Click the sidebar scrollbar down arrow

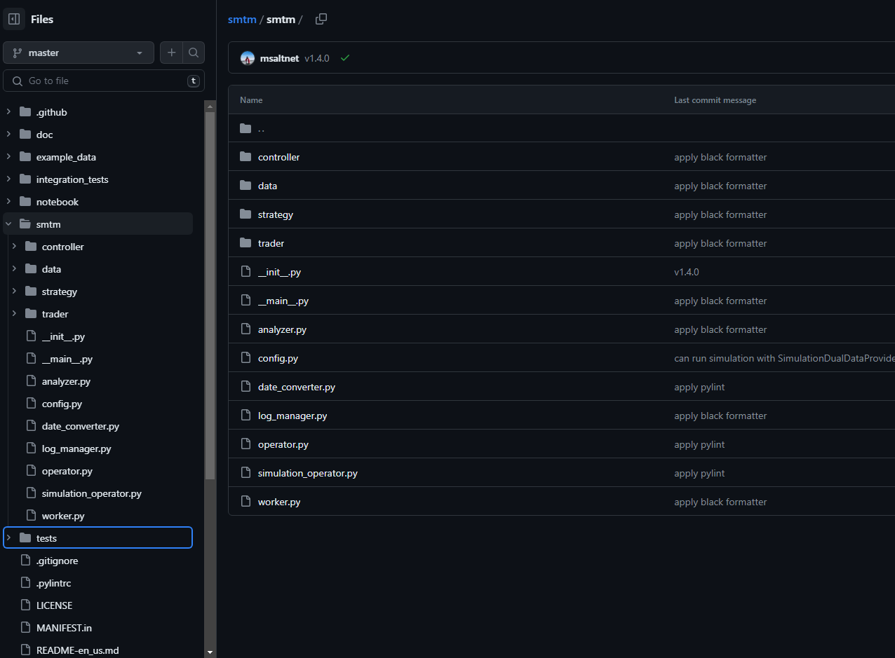(x=210, y=652)
